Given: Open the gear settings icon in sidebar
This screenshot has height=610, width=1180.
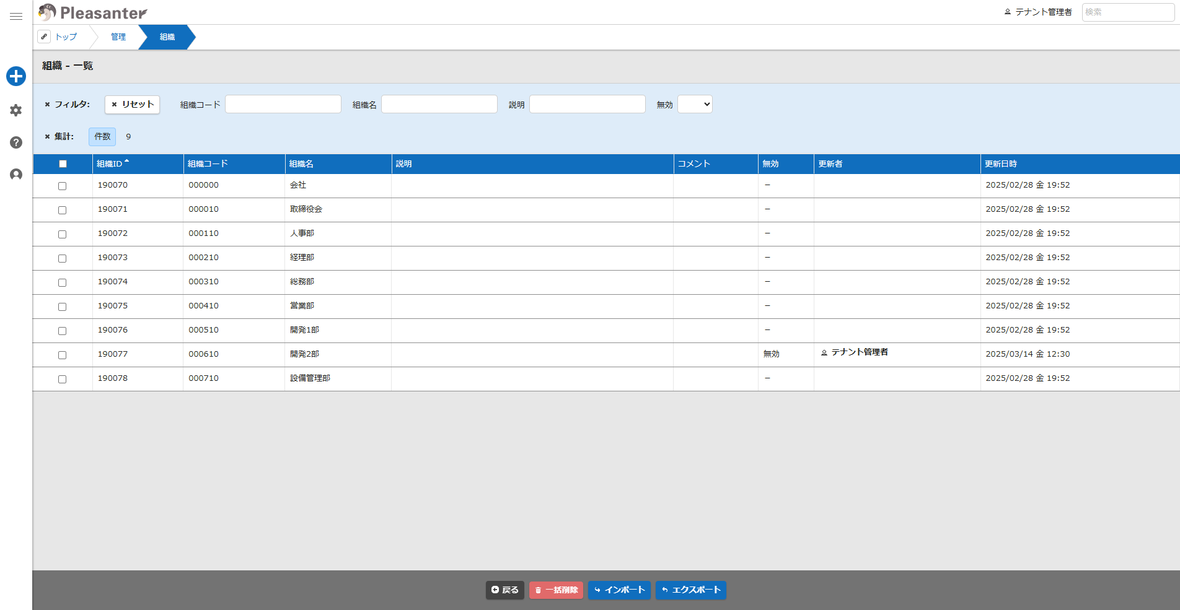Looking at the screenshot, I should 16,110.
